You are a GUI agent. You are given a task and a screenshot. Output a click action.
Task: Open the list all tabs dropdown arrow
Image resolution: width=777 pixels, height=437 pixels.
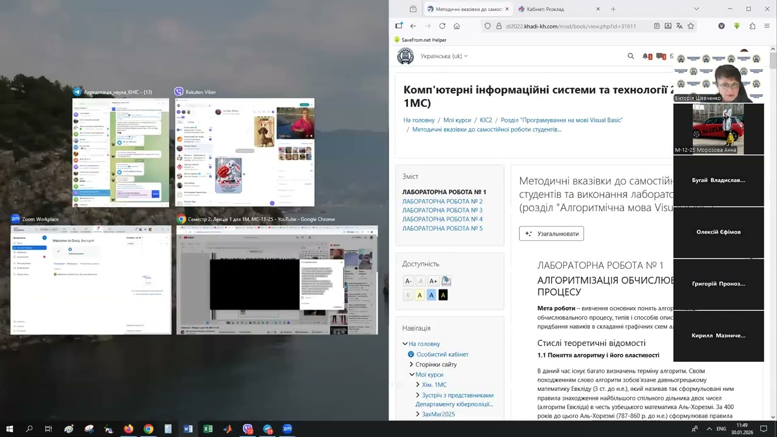(x=696, y=9)
